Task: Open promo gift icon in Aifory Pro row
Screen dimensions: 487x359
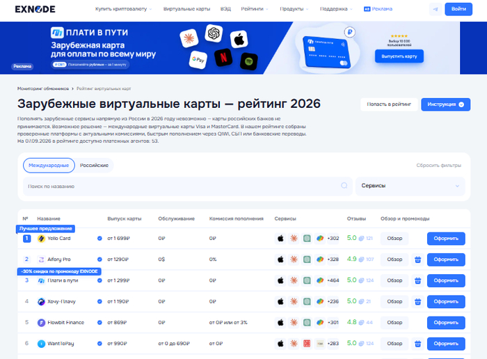Action: (x=417, y=260)
